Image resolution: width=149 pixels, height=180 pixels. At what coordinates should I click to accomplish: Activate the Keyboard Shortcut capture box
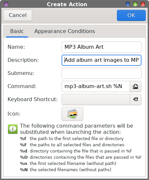tap(96, 99)
